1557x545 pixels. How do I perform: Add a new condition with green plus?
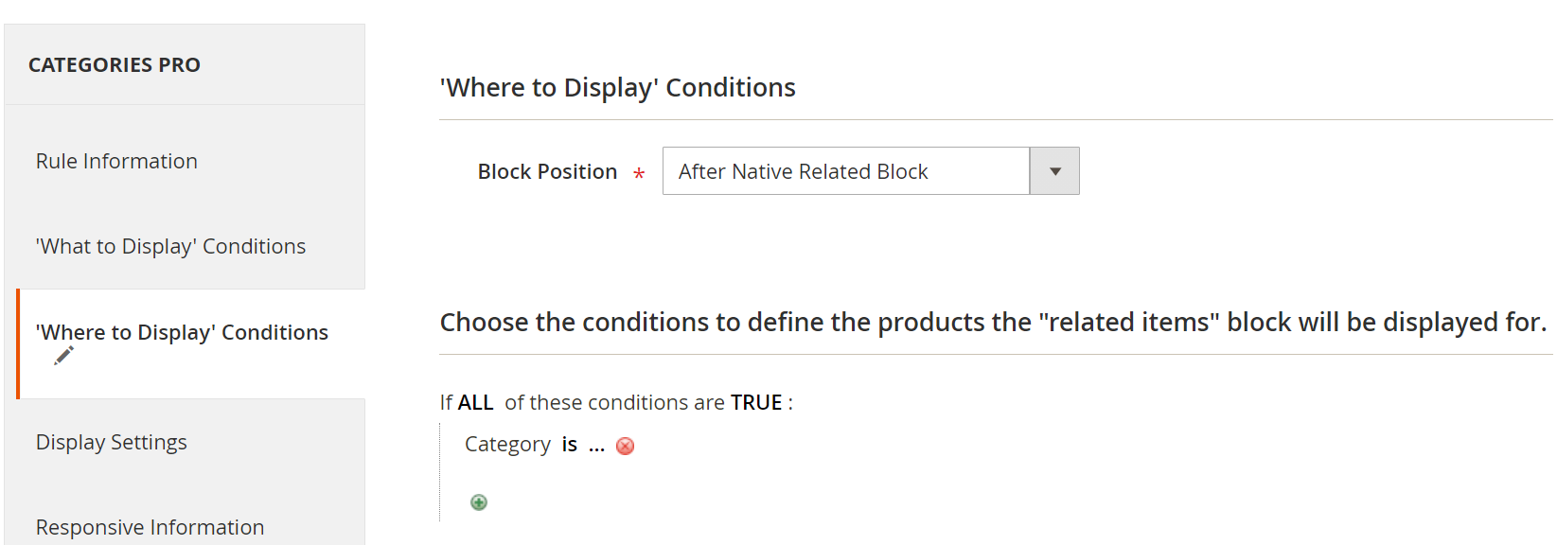coord(479,502)
